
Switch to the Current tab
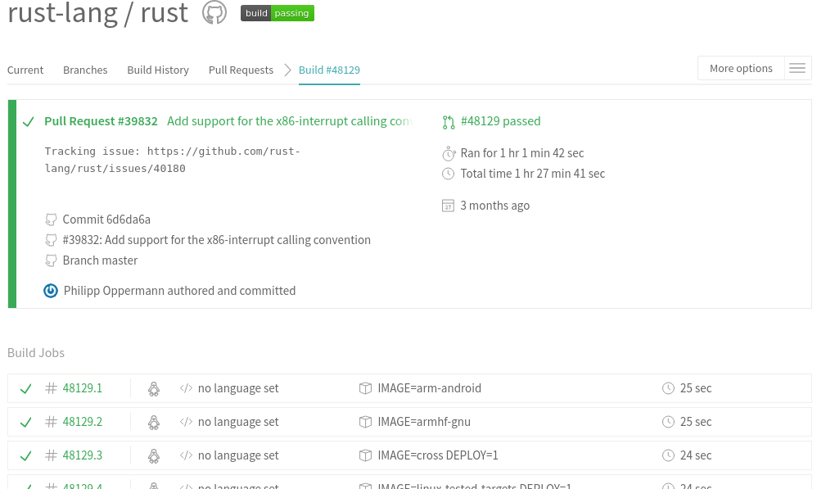coord(25,70)
